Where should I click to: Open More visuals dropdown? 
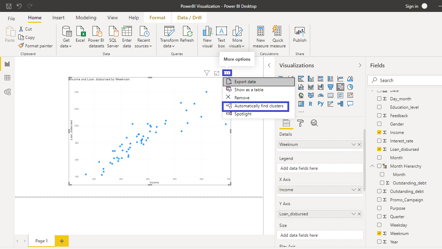pos(237,37)
